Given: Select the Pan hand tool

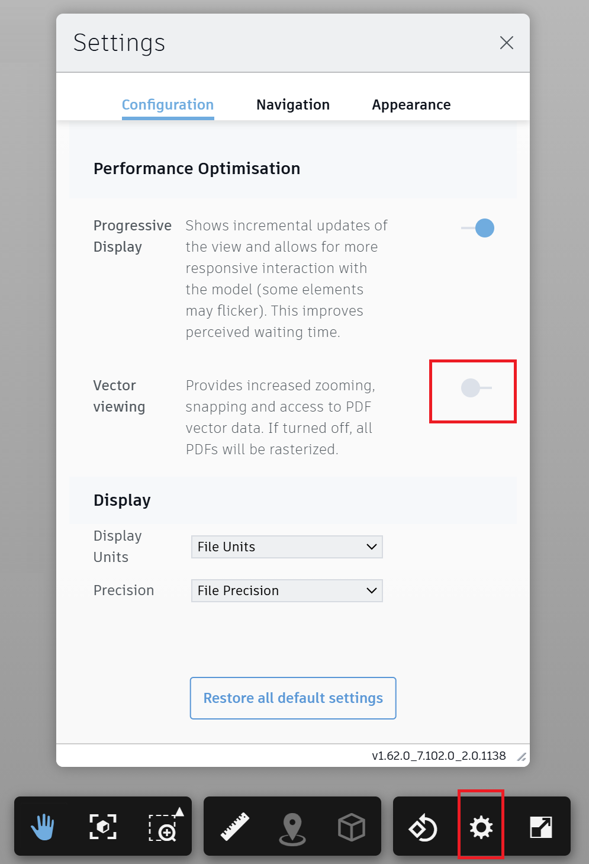Looking at the screenshot, I should point(43,827).
